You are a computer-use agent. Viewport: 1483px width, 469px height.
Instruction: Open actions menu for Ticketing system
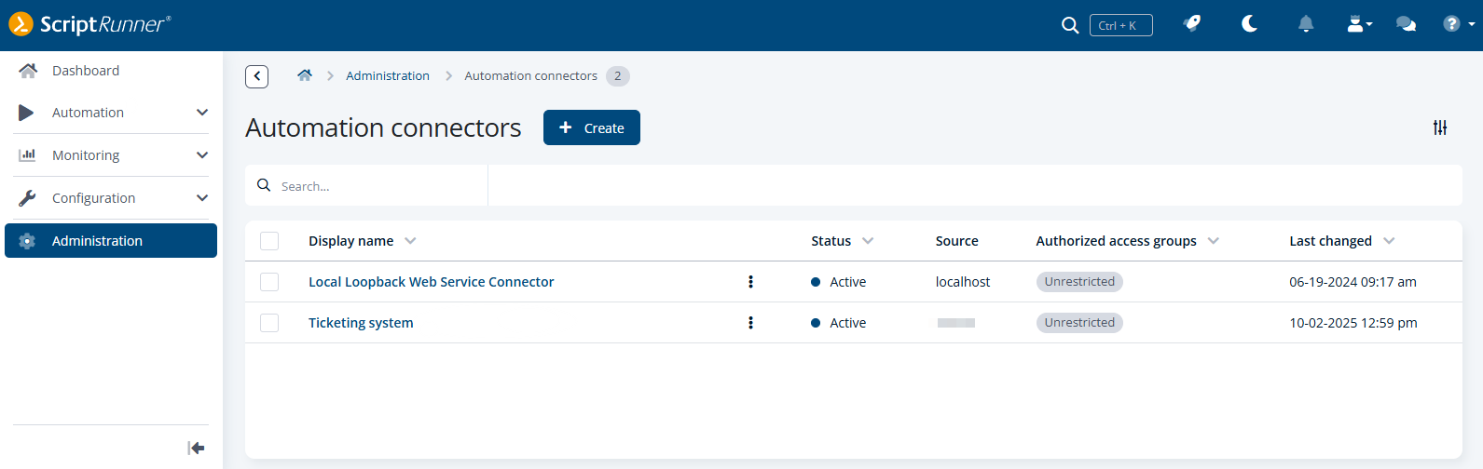pyautogui.click(x=750, y=323)
